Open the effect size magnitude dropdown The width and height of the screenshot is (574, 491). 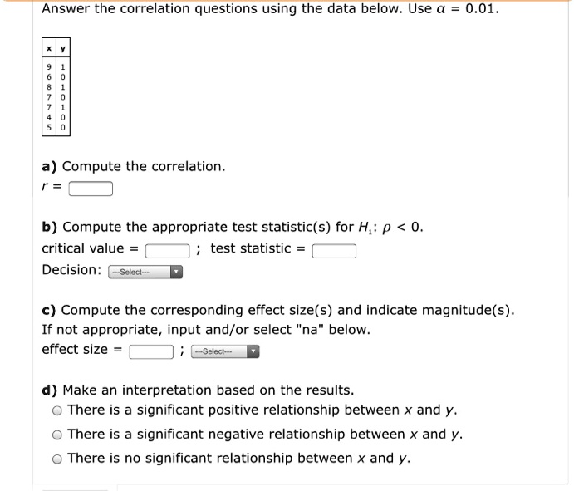coord(225,351)
